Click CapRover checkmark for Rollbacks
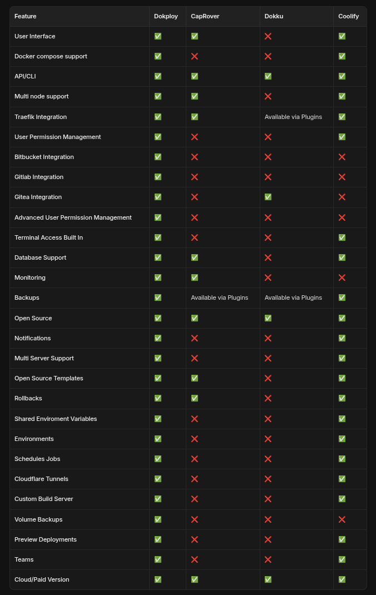 pyautogui.click(x=195, y=398)
